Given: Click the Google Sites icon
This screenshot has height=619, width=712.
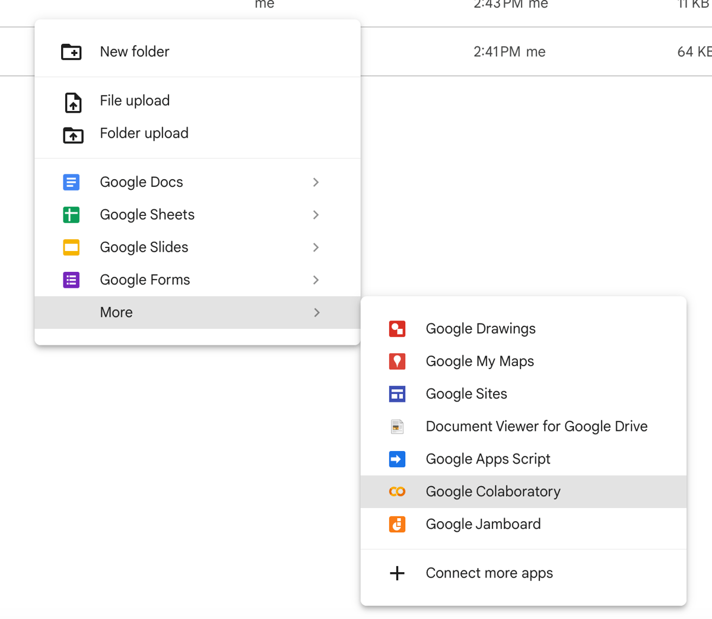Looking at the screenshot, I should tap(397, 394).
